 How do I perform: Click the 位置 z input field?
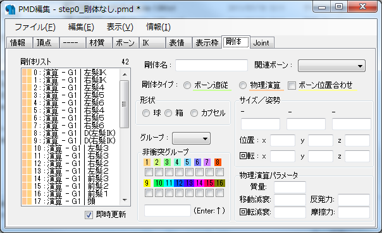coord(357,141)
